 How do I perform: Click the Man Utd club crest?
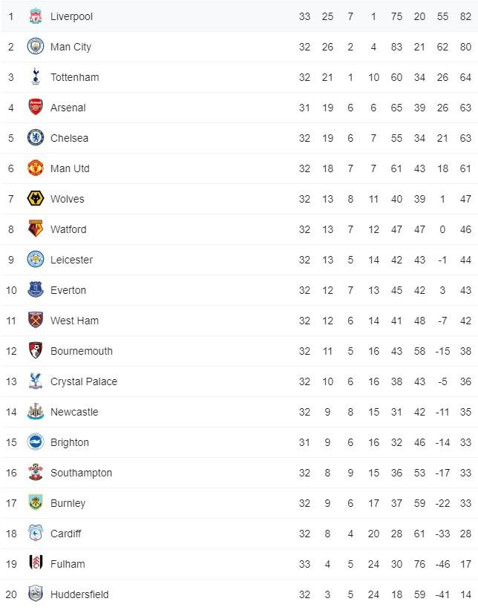(36, 168)
